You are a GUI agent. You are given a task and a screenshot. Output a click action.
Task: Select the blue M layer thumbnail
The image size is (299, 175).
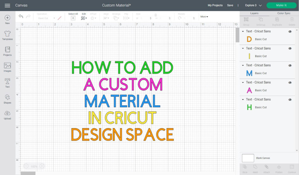coord(249,73)
